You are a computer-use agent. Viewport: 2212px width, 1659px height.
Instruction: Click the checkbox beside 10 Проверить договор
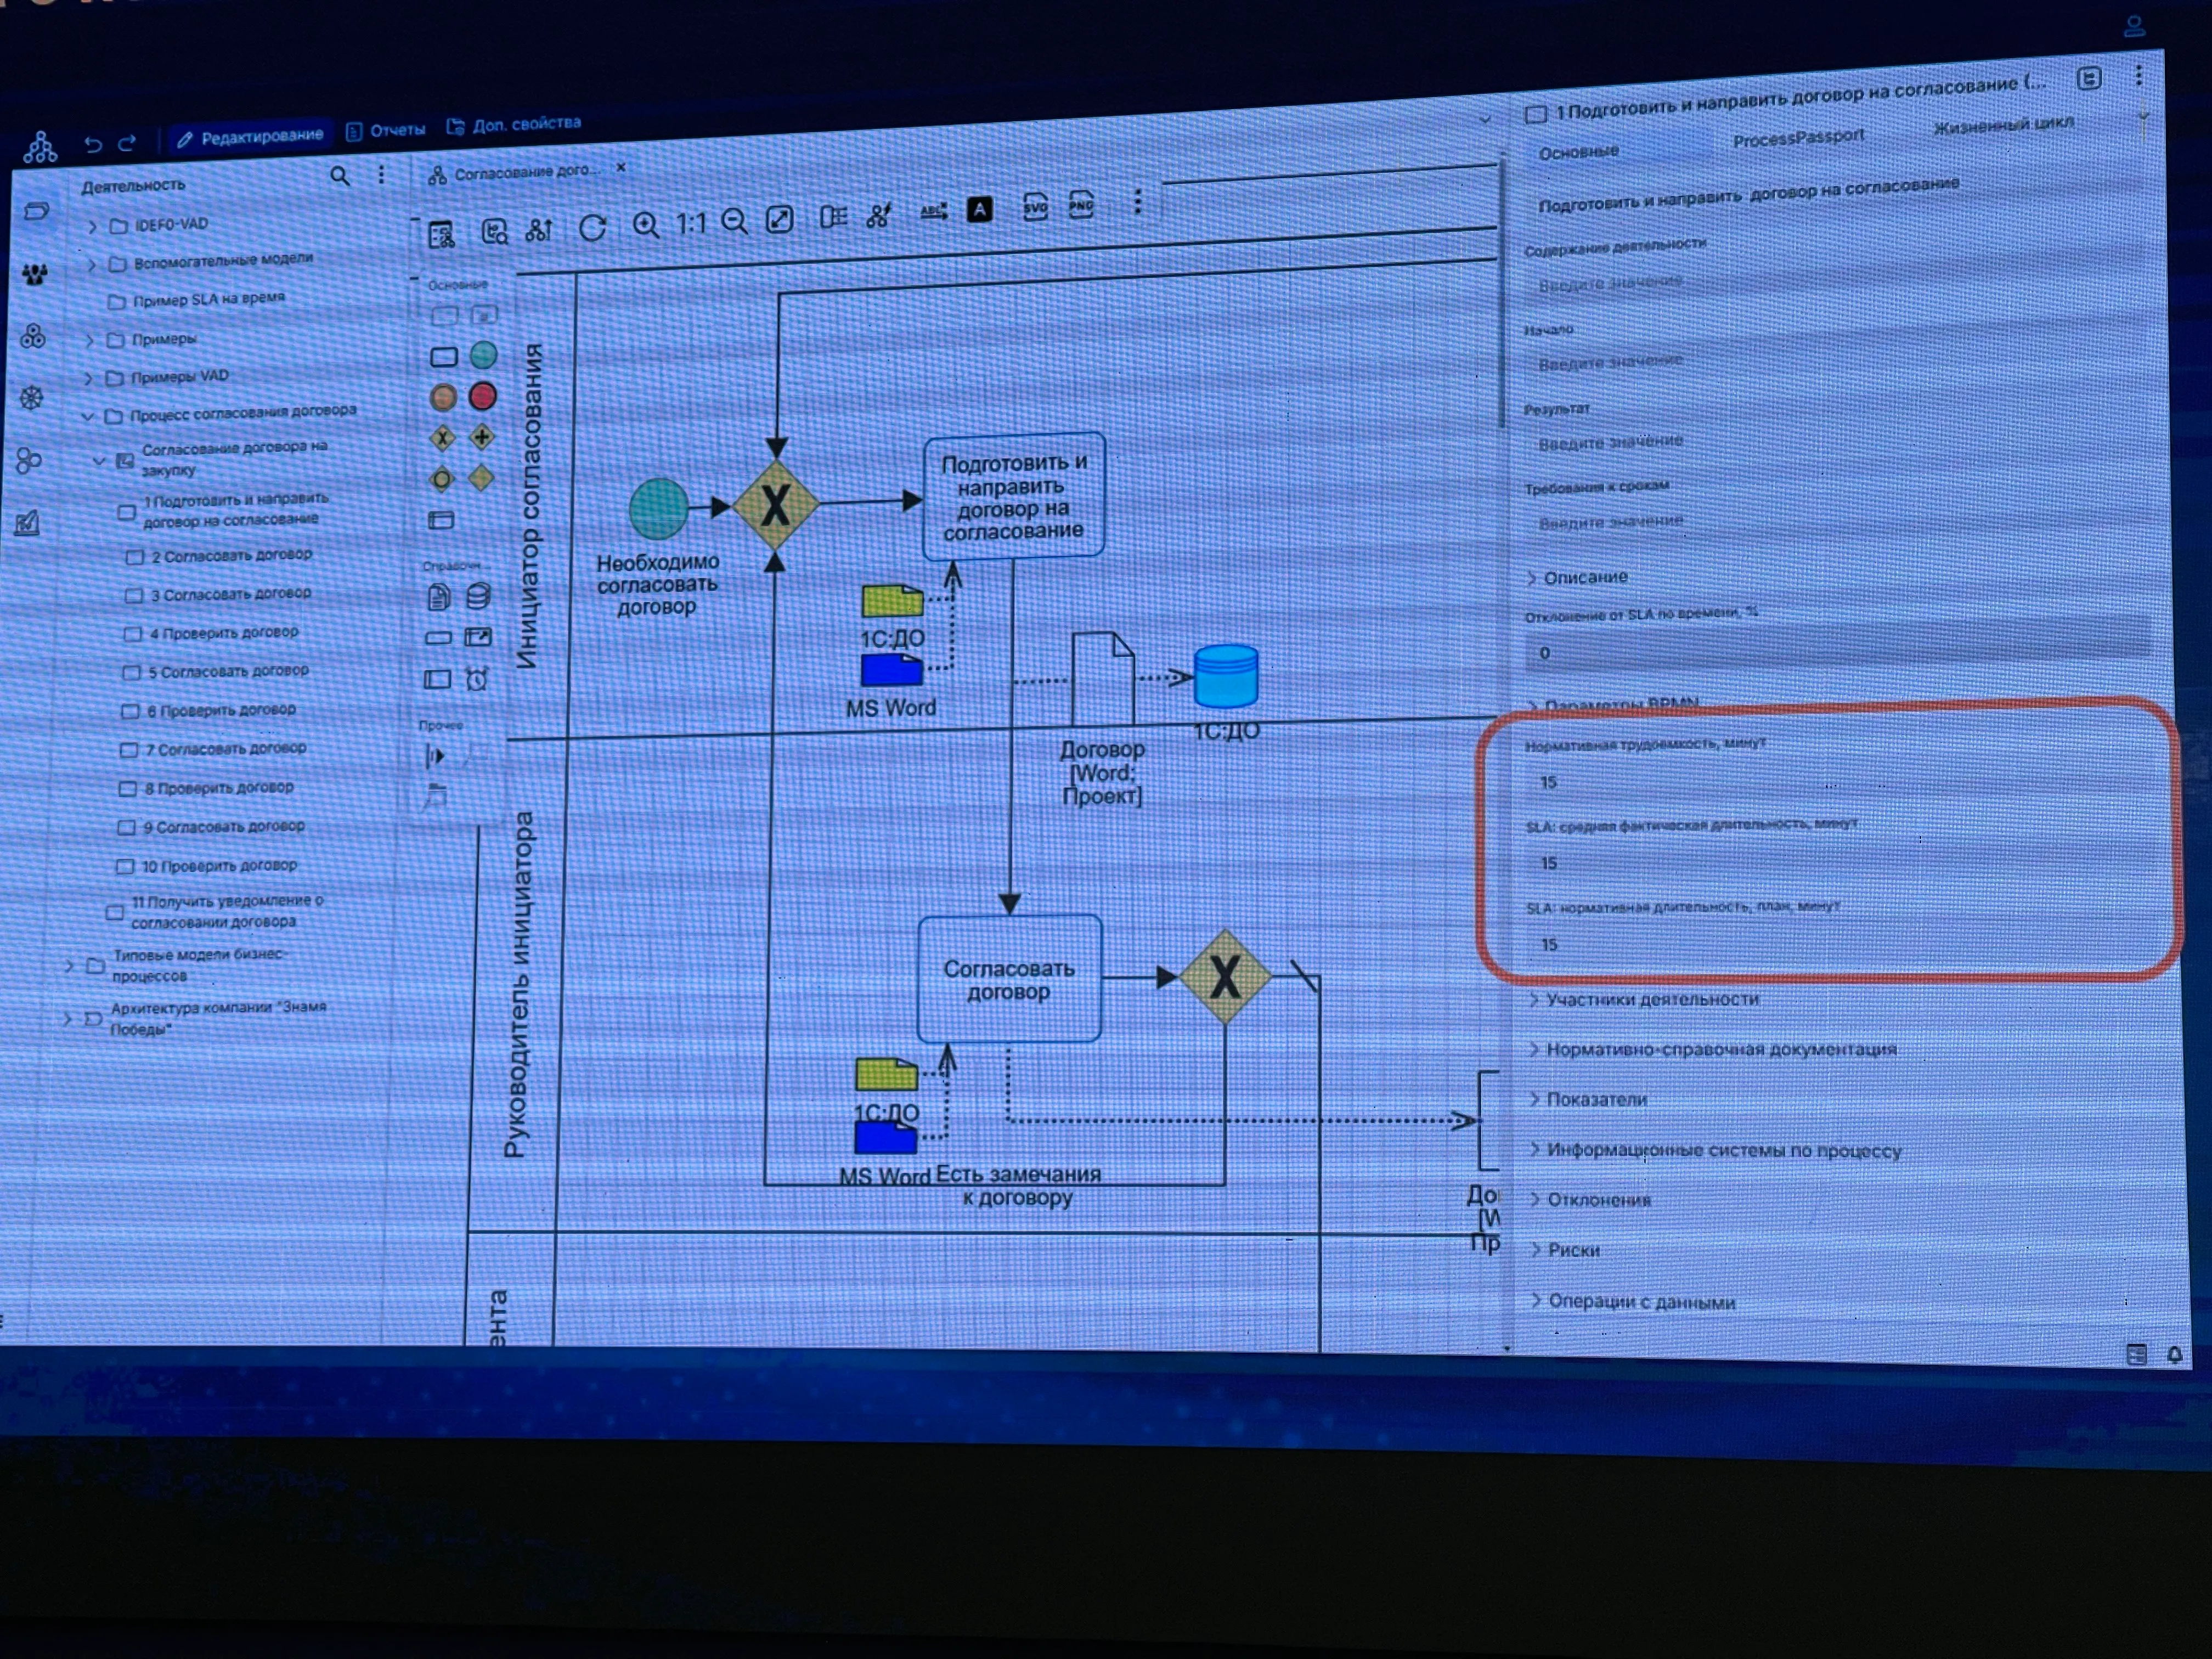(125, 866)
